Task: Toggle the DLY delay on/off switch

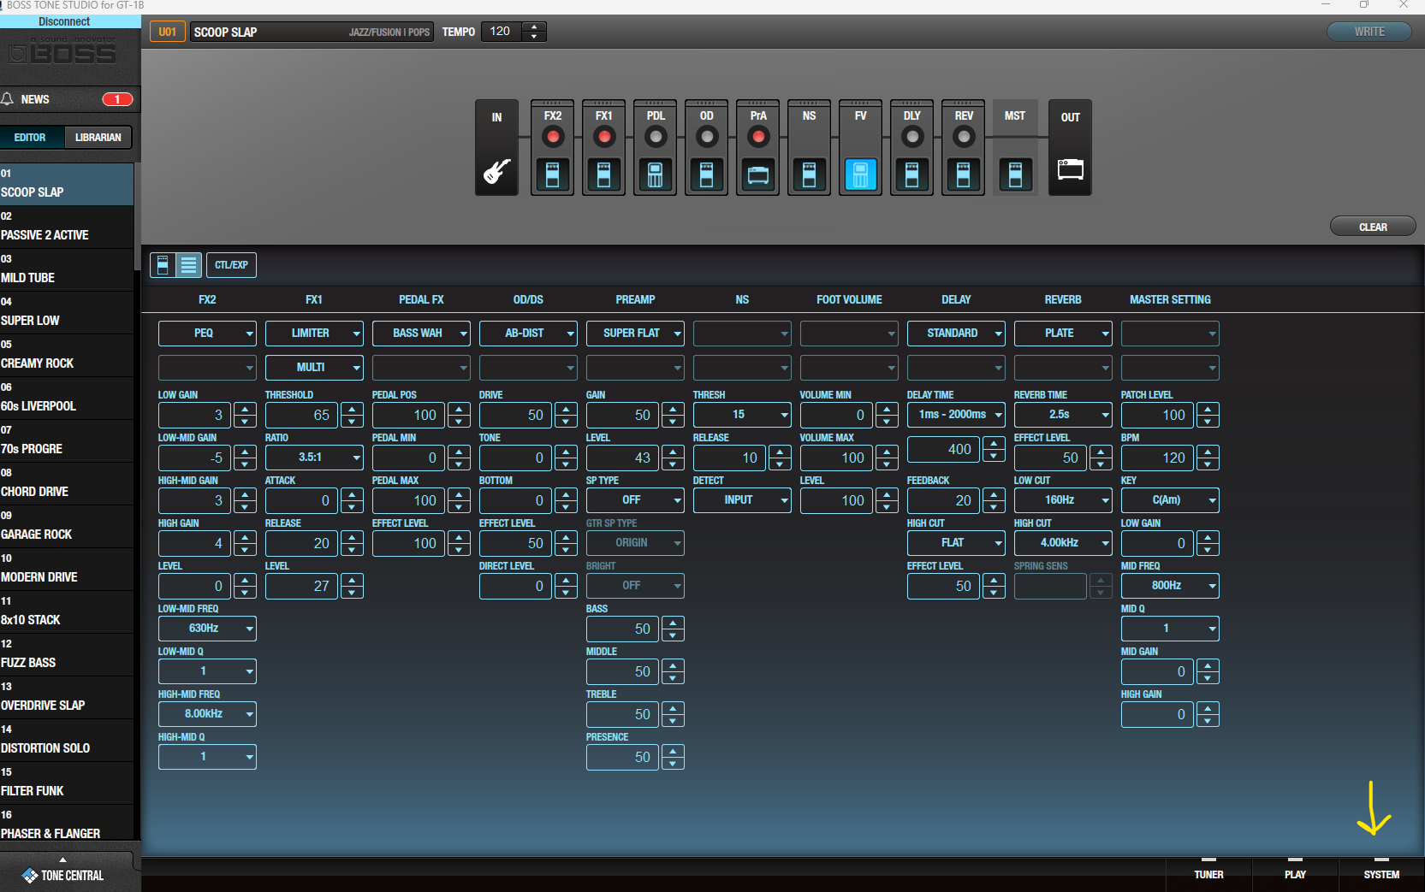Action: 912,137
